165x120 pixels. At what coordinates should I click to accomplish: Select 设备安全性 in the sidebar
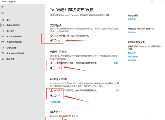pyautogui.click(x=11, y=48)
